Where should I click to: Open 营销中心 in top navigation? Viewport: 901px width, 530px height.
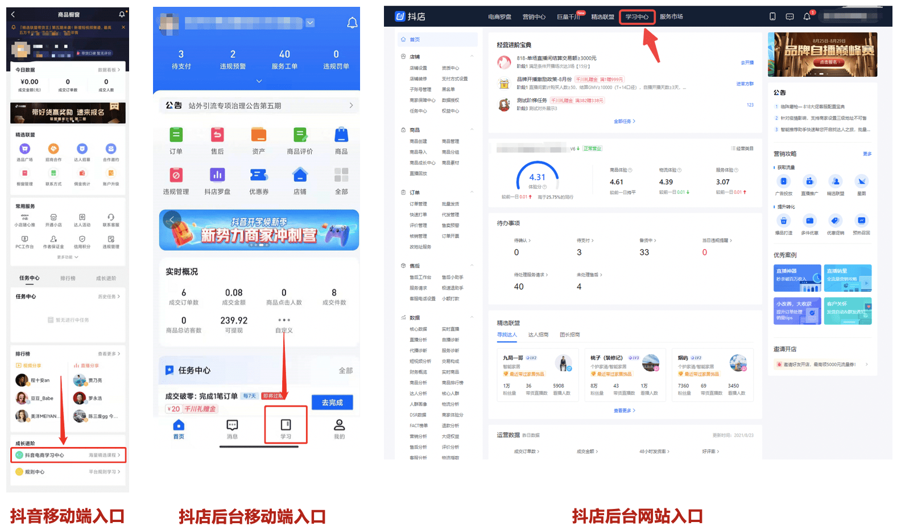[534, 16]
